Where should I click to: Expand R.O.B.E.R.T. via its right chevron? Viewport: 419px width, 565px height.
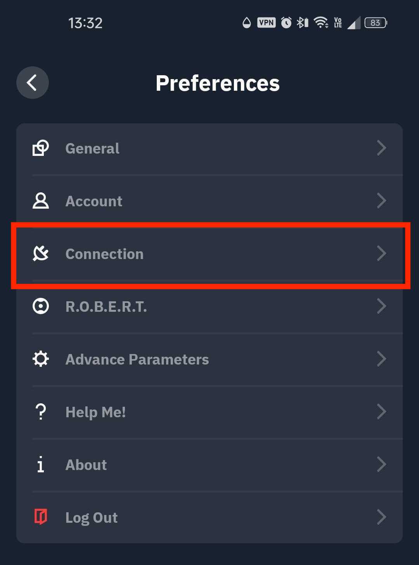pyautogui.click(x=381, y=306)
